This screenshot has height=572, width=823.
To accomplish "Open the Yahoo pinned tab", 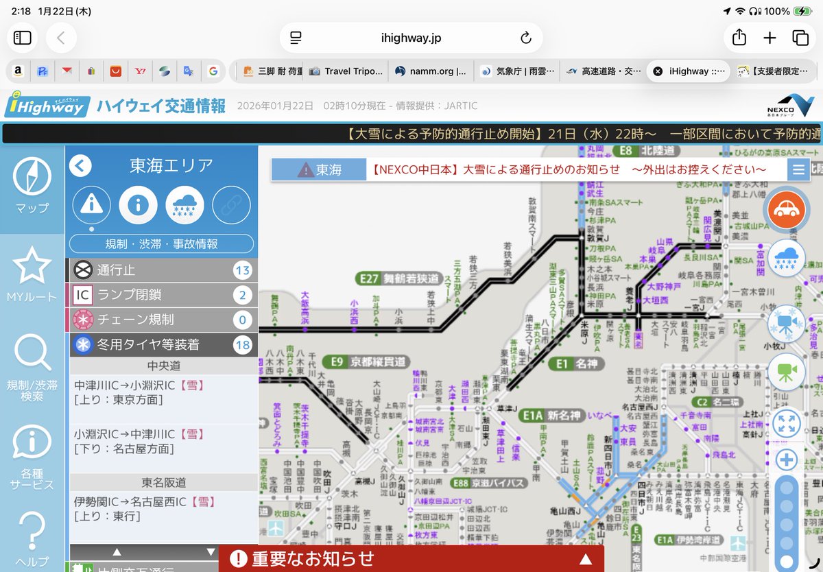I will pos(141,71).
